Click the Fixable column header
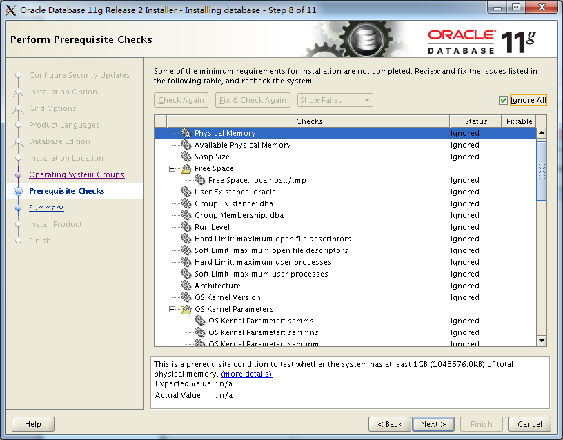 click(x=519, y=121)
